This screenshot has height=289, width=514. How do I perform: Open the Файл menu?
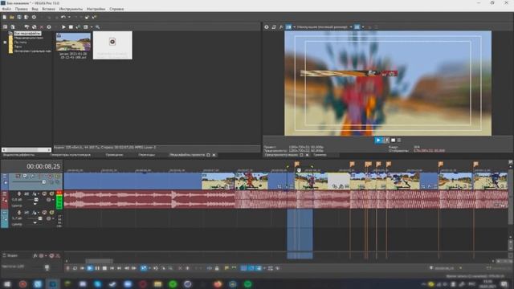(x=6, y=9)
